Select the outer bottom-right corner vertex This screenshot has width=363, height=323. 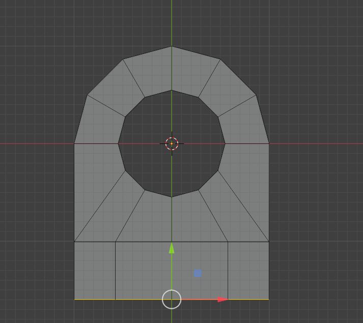click(269, 299)
